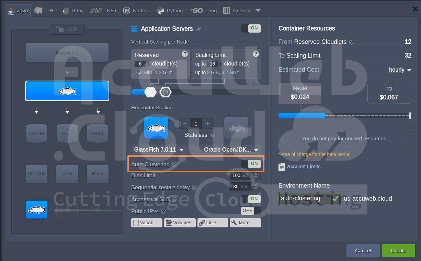
Task: Turn on the Public IPv4 switch
Action: 251,211
